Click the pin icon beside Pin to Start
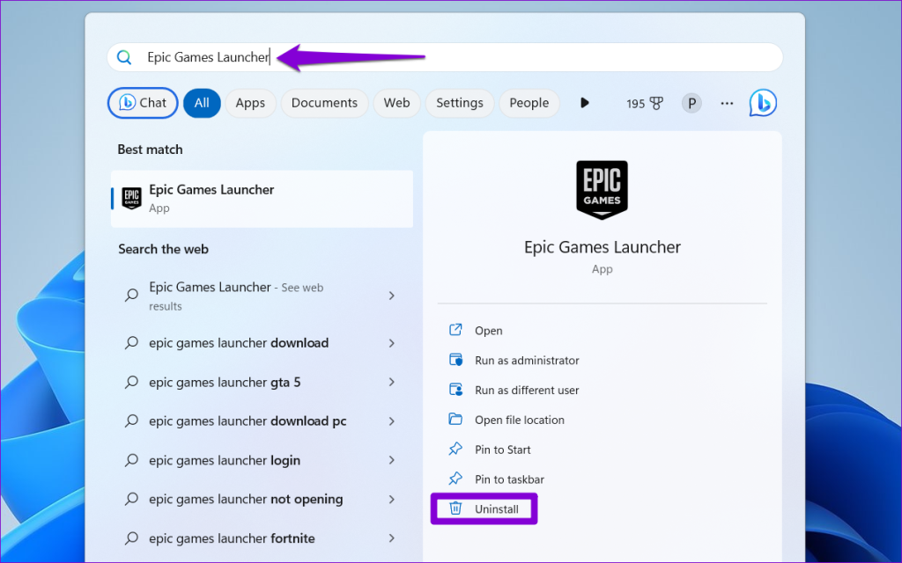This screenshot has width=902, height=563. click(455, 449)
